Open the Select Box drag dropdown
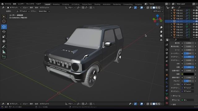Screen dimensions: 198x111 44,11
